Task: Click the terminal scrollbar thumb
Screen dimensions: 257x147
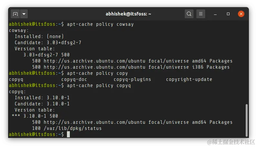Action: 247,120
